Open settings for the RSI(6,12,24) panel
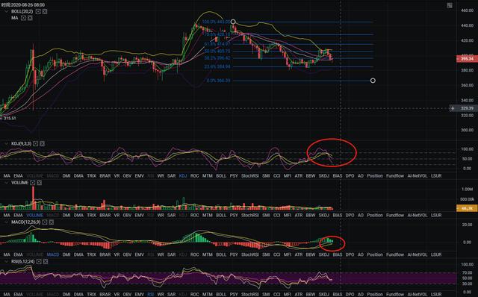This screenshot has width=478, height=297. (x=39, y=261)
